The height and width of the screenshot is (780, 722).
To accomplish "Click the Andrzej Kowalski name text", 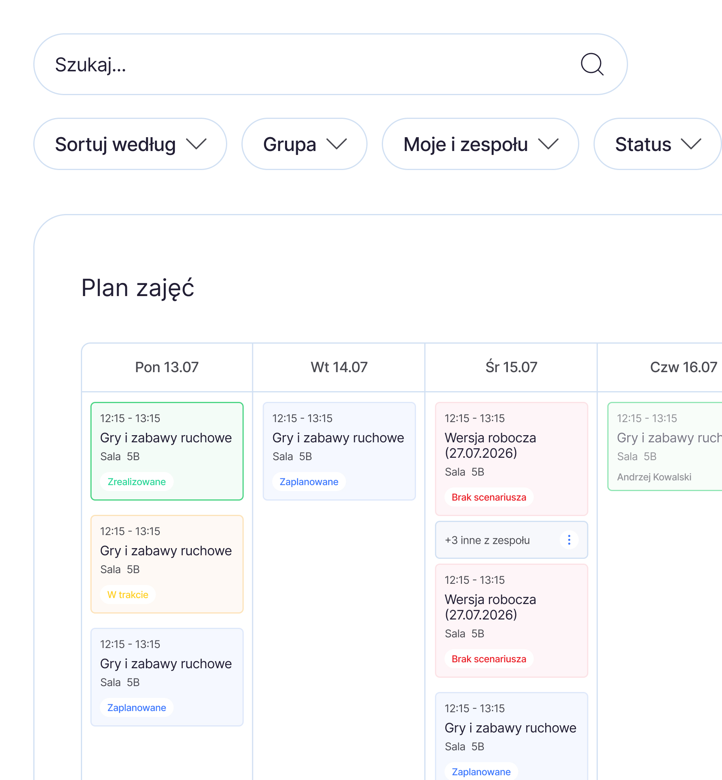I will (x=654, y=477).
